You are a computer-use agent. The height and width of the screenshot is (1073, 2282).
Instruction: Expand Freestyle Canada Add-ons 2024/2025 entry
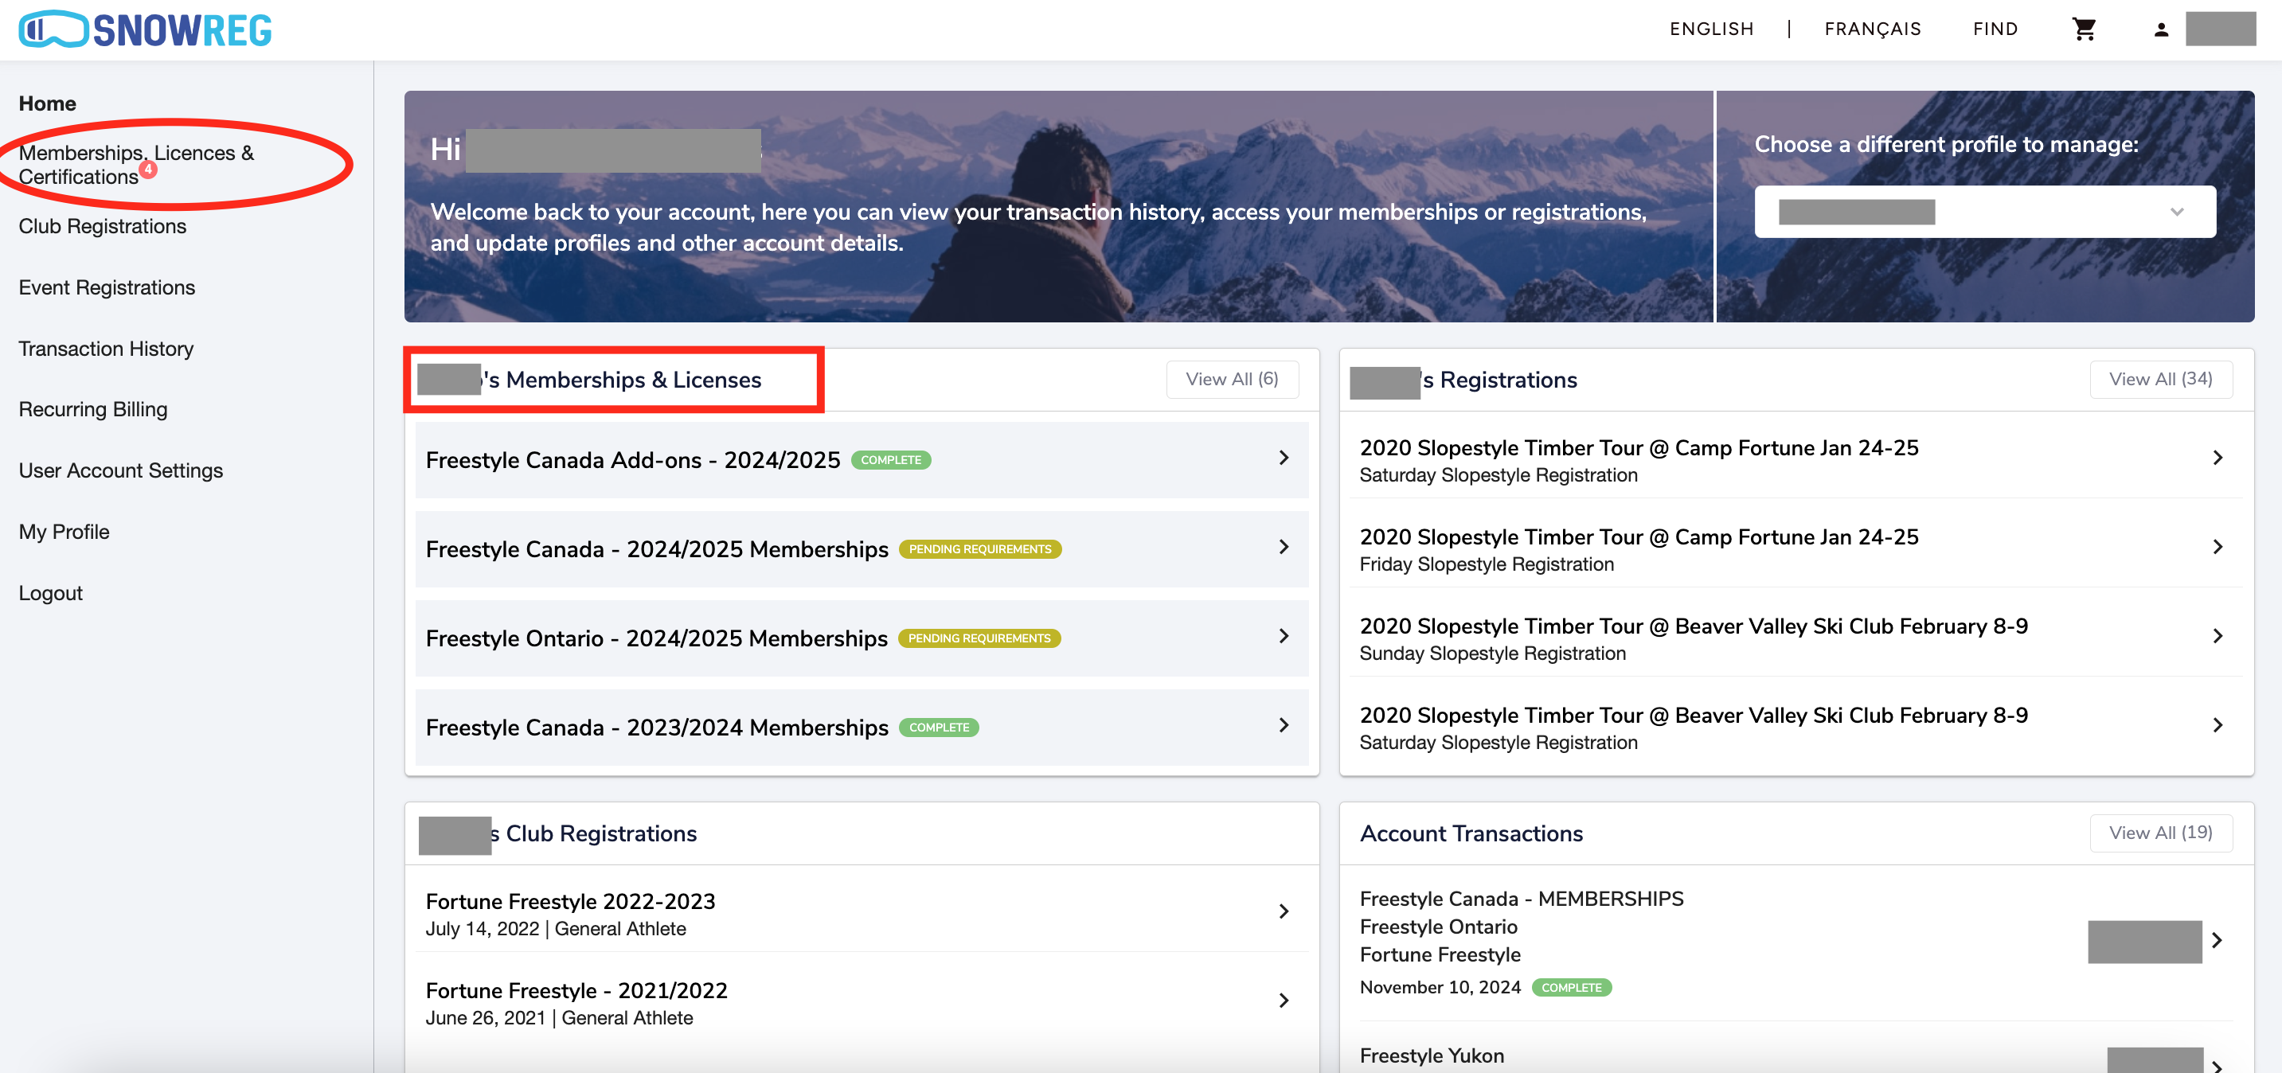coord(1284,459)
